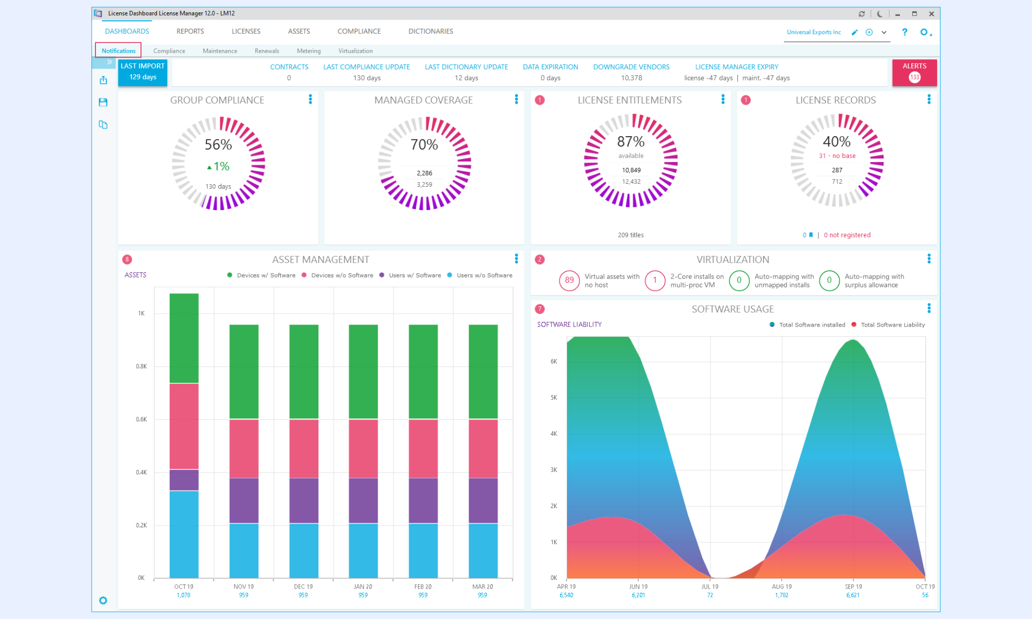
Task: Open the LICENSES menu
Action: coord(246,31)
